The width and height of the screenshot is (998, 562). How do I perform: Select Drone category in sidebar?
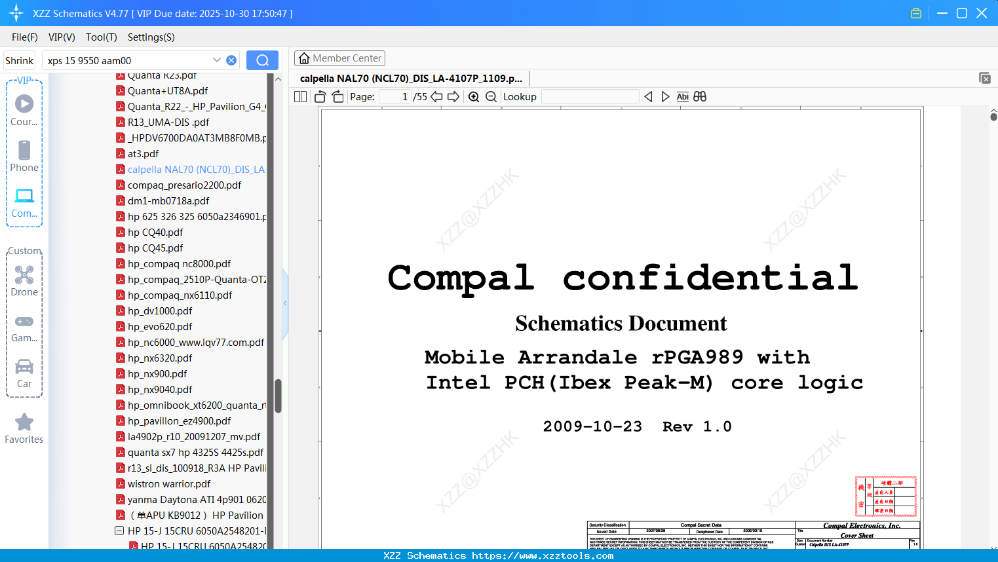(x=24, y=280)
